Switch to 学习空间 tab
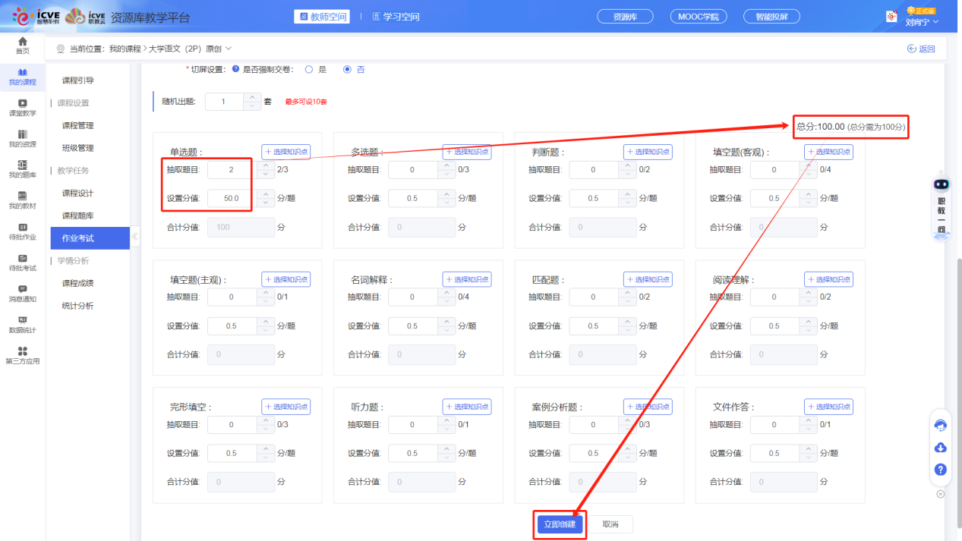Image resolution: width=962 pixels, height=541 pixels. click(x=396, y=17)
